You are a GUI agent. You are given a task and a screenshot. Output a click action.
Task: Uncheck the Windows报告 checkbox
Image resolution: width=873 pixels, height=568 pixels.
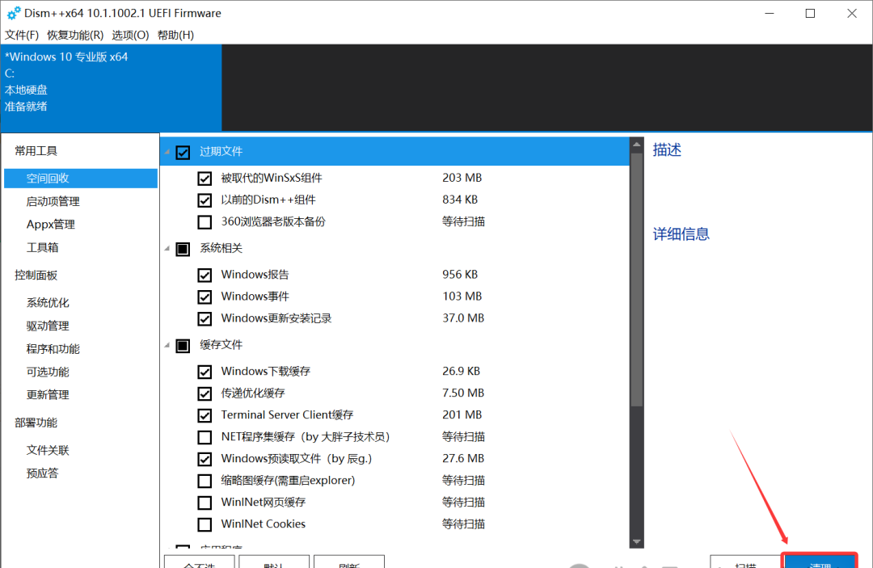point(205,274)
